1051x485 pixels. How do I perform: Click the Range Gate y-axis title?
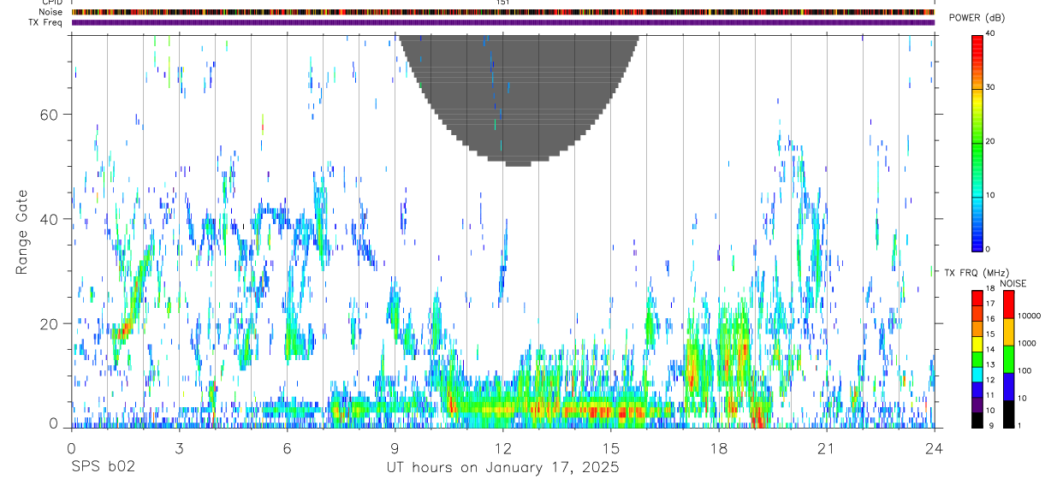click(x=21, y=231)
